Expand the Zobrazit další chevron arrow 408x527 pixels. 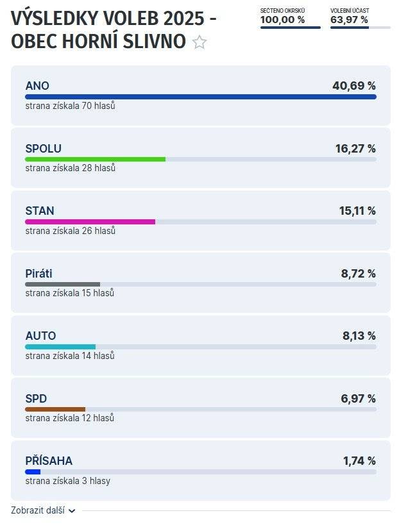72,511
